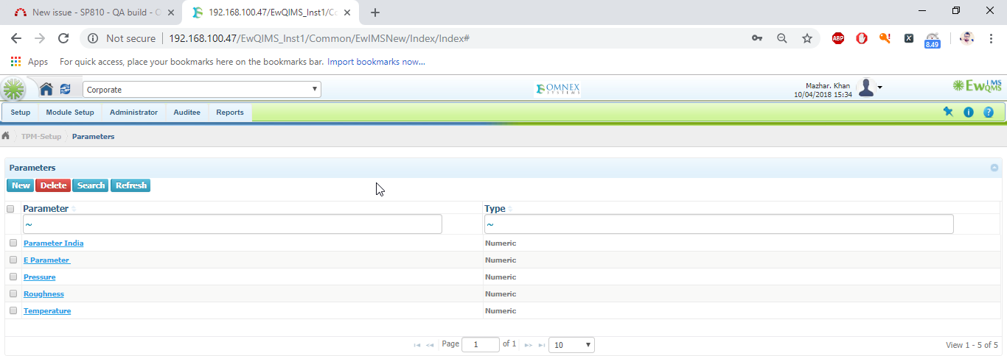Screen dimensions: 1007x356
Task: Check the box for Roughness
Action: [x=13, y=293]
